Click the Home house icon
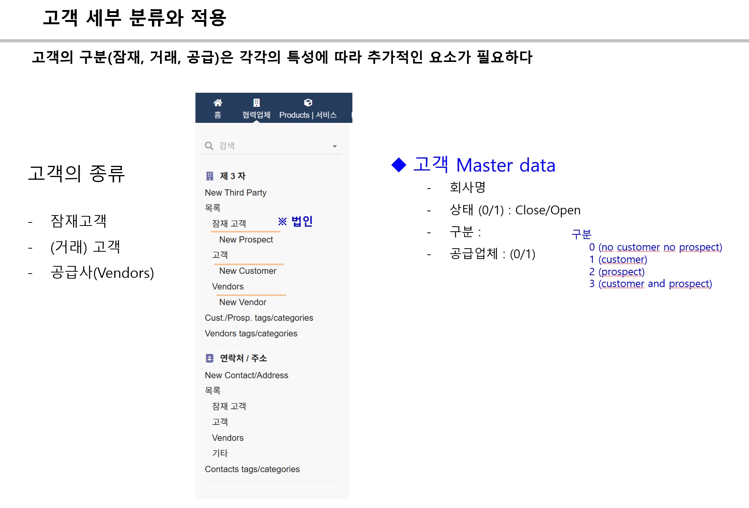The height and width of the screenshot is (508, 749). [x=218, y=103]
